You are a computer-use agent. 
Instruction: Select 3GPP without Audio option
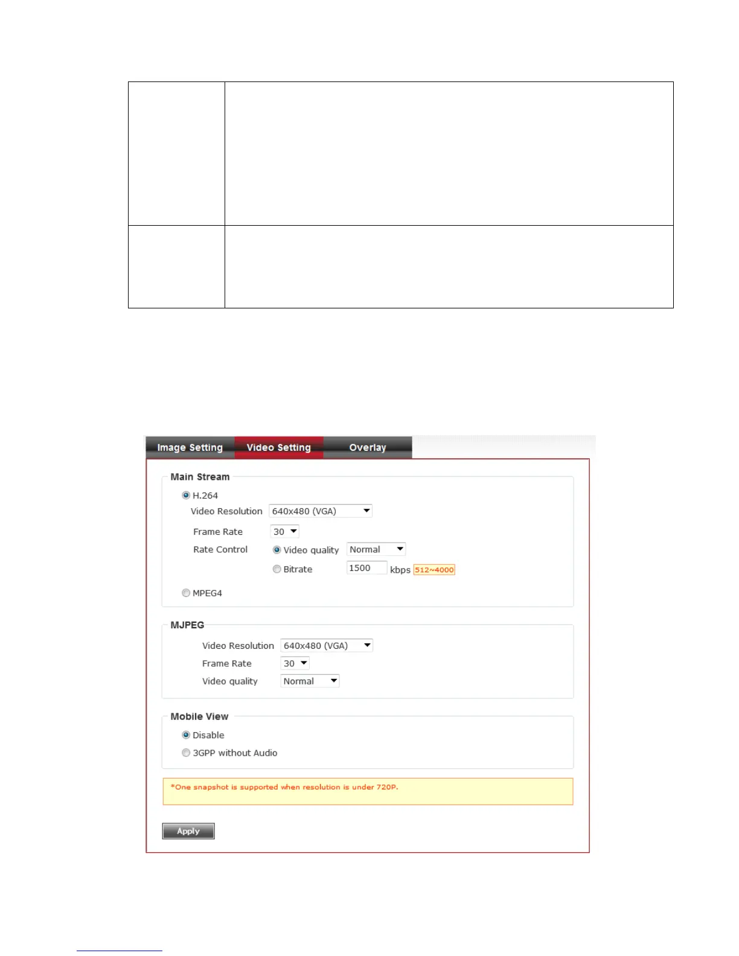pos(186,753)
